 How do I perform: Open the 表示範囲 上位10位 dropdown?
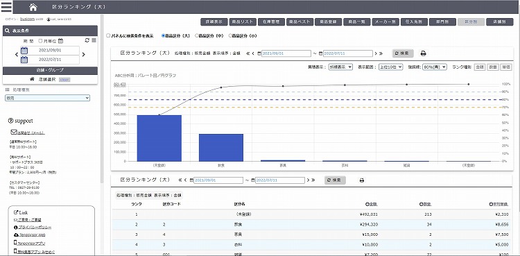click(x=390, y=67)
